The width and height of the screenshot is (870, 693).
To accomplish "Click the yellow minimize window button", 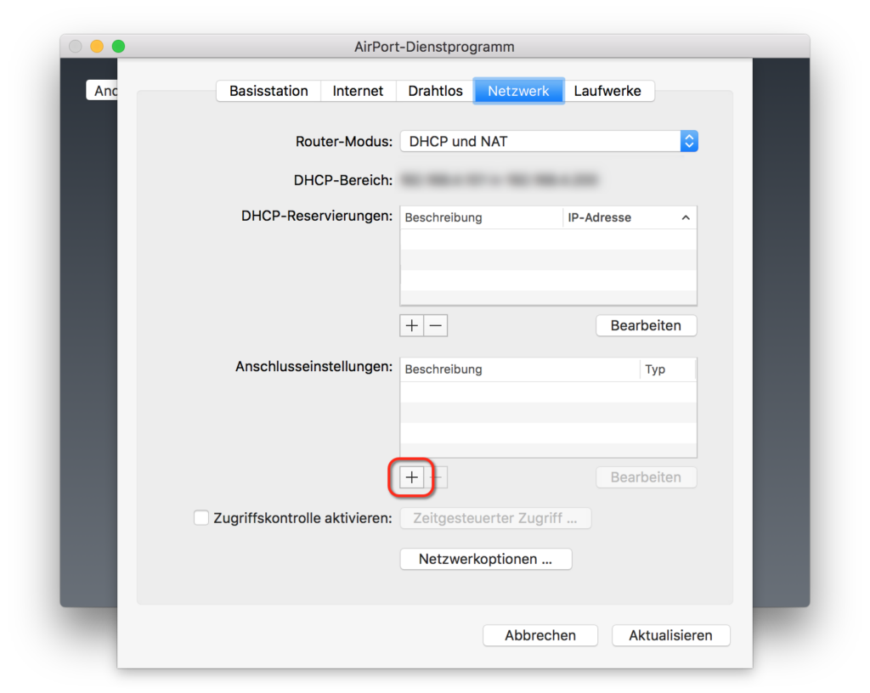I will coord(97,47).
